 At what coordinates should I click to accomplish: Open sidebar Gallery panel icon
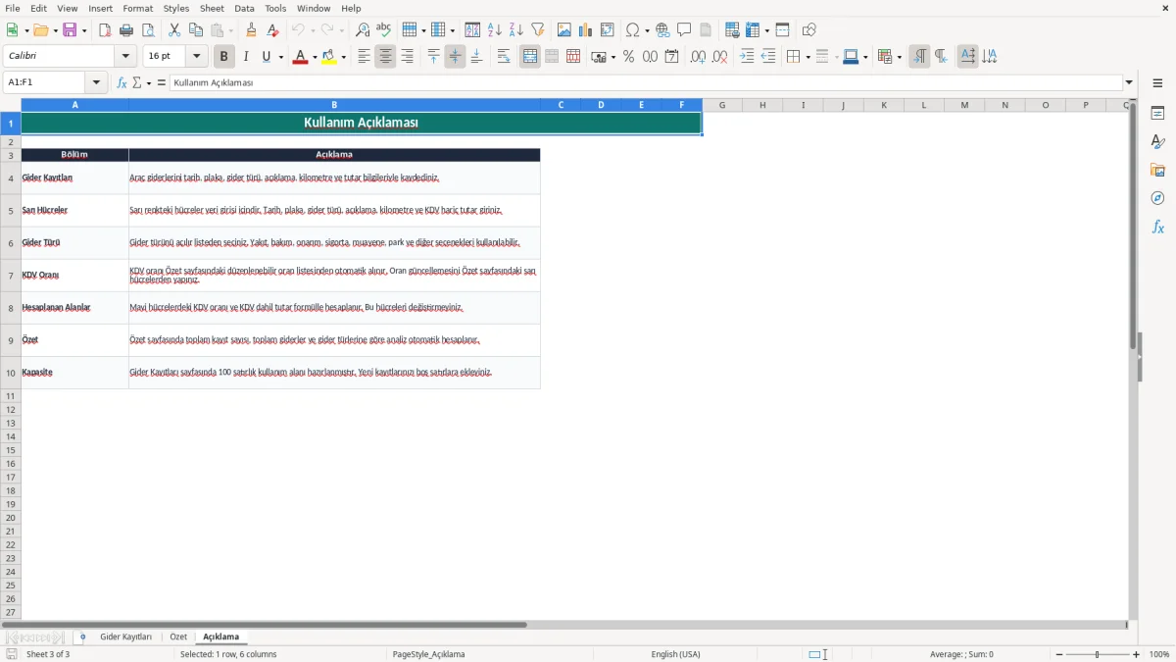point(1157,171)
